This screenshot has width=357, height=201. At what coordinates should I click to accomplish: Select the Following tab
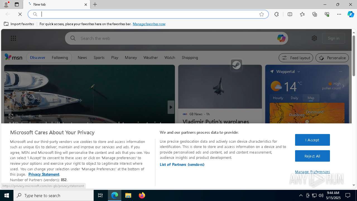[x=60, y=58]
